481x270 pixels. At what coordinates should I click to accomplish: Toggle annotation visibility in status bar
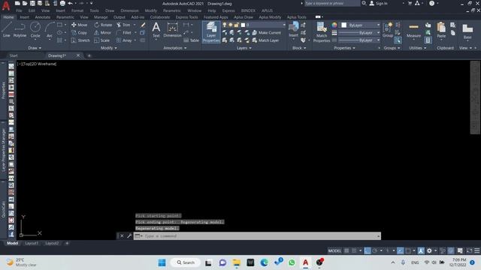pyautogui.click(x=421, y=250)
